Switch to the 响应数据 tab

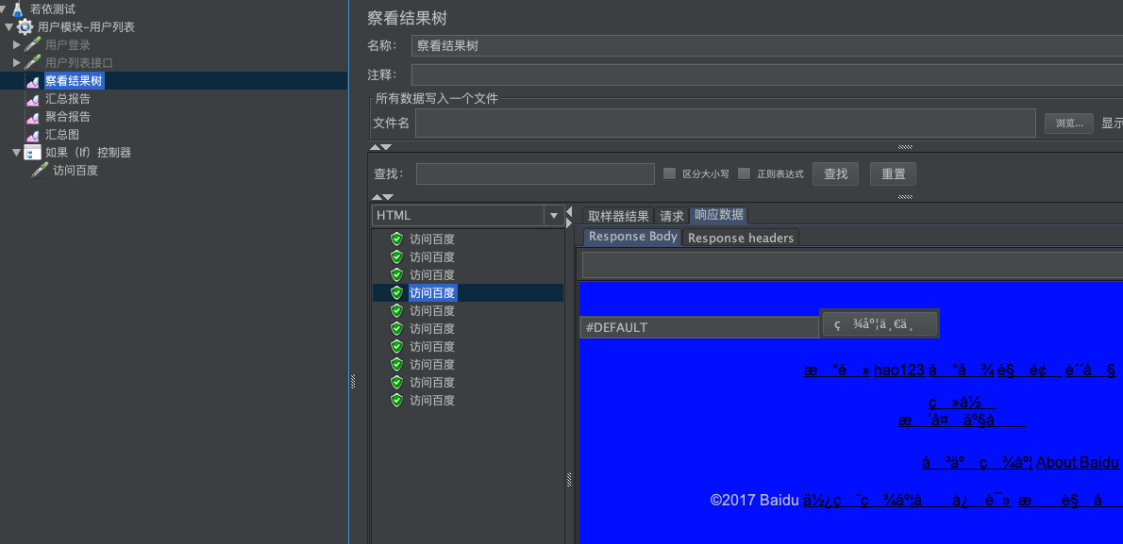click(x=719, y=216)
